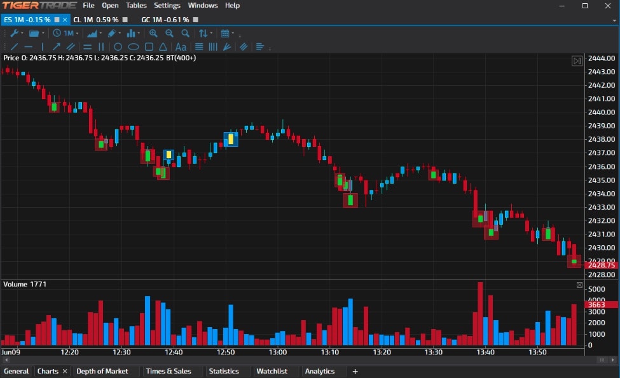Screen dimensions: 620x378
Task: Click the zoom out icon
Action: (x=169, y=33)
